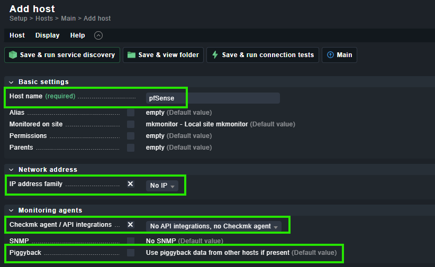
Task: Tick the Parents checkbox
Action: (130, 148)
